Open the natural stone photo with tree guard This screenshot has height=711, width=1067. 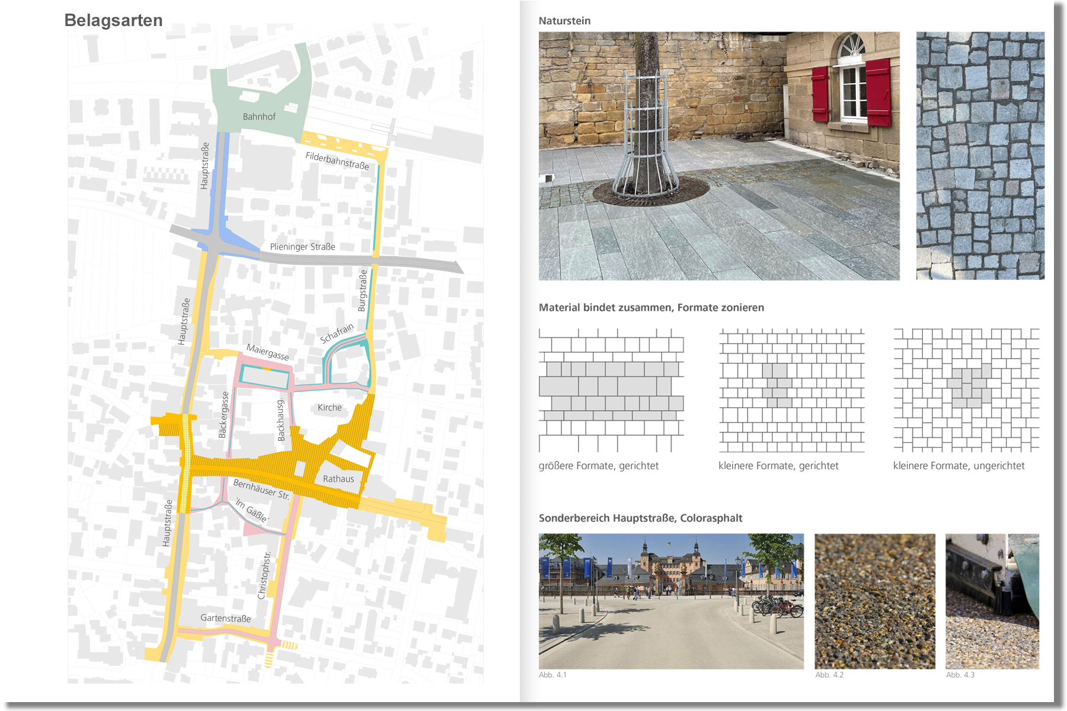tap(718, 156)
